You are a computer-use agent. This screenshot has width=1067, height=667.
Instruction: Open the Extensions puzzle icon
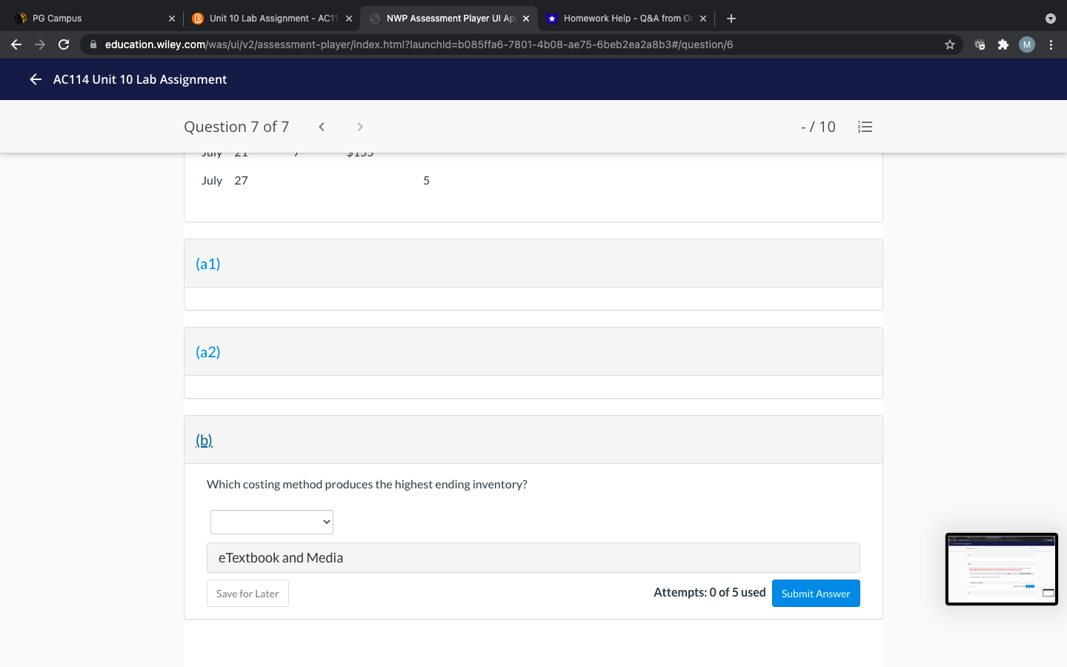tap(1003, 44)
